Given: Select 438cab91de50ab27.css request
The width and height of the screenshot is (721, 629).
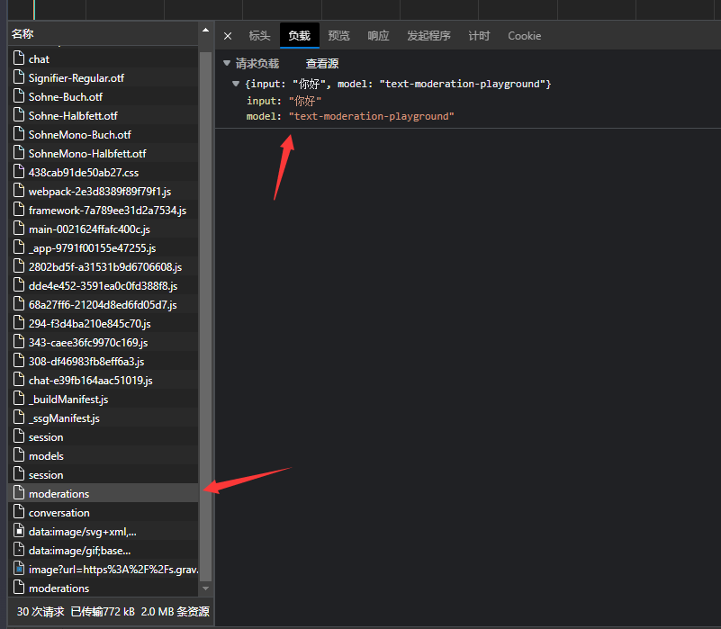Looking at the screenshot, I should point(104,173).
